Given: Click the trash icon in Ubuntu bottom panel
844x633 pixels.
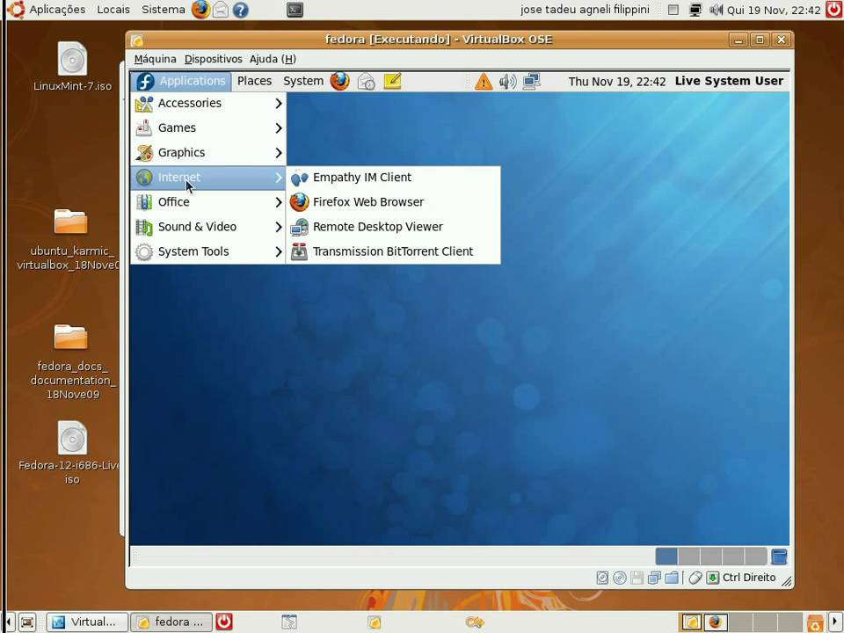Looking at the screenshot, I should 814,622.
